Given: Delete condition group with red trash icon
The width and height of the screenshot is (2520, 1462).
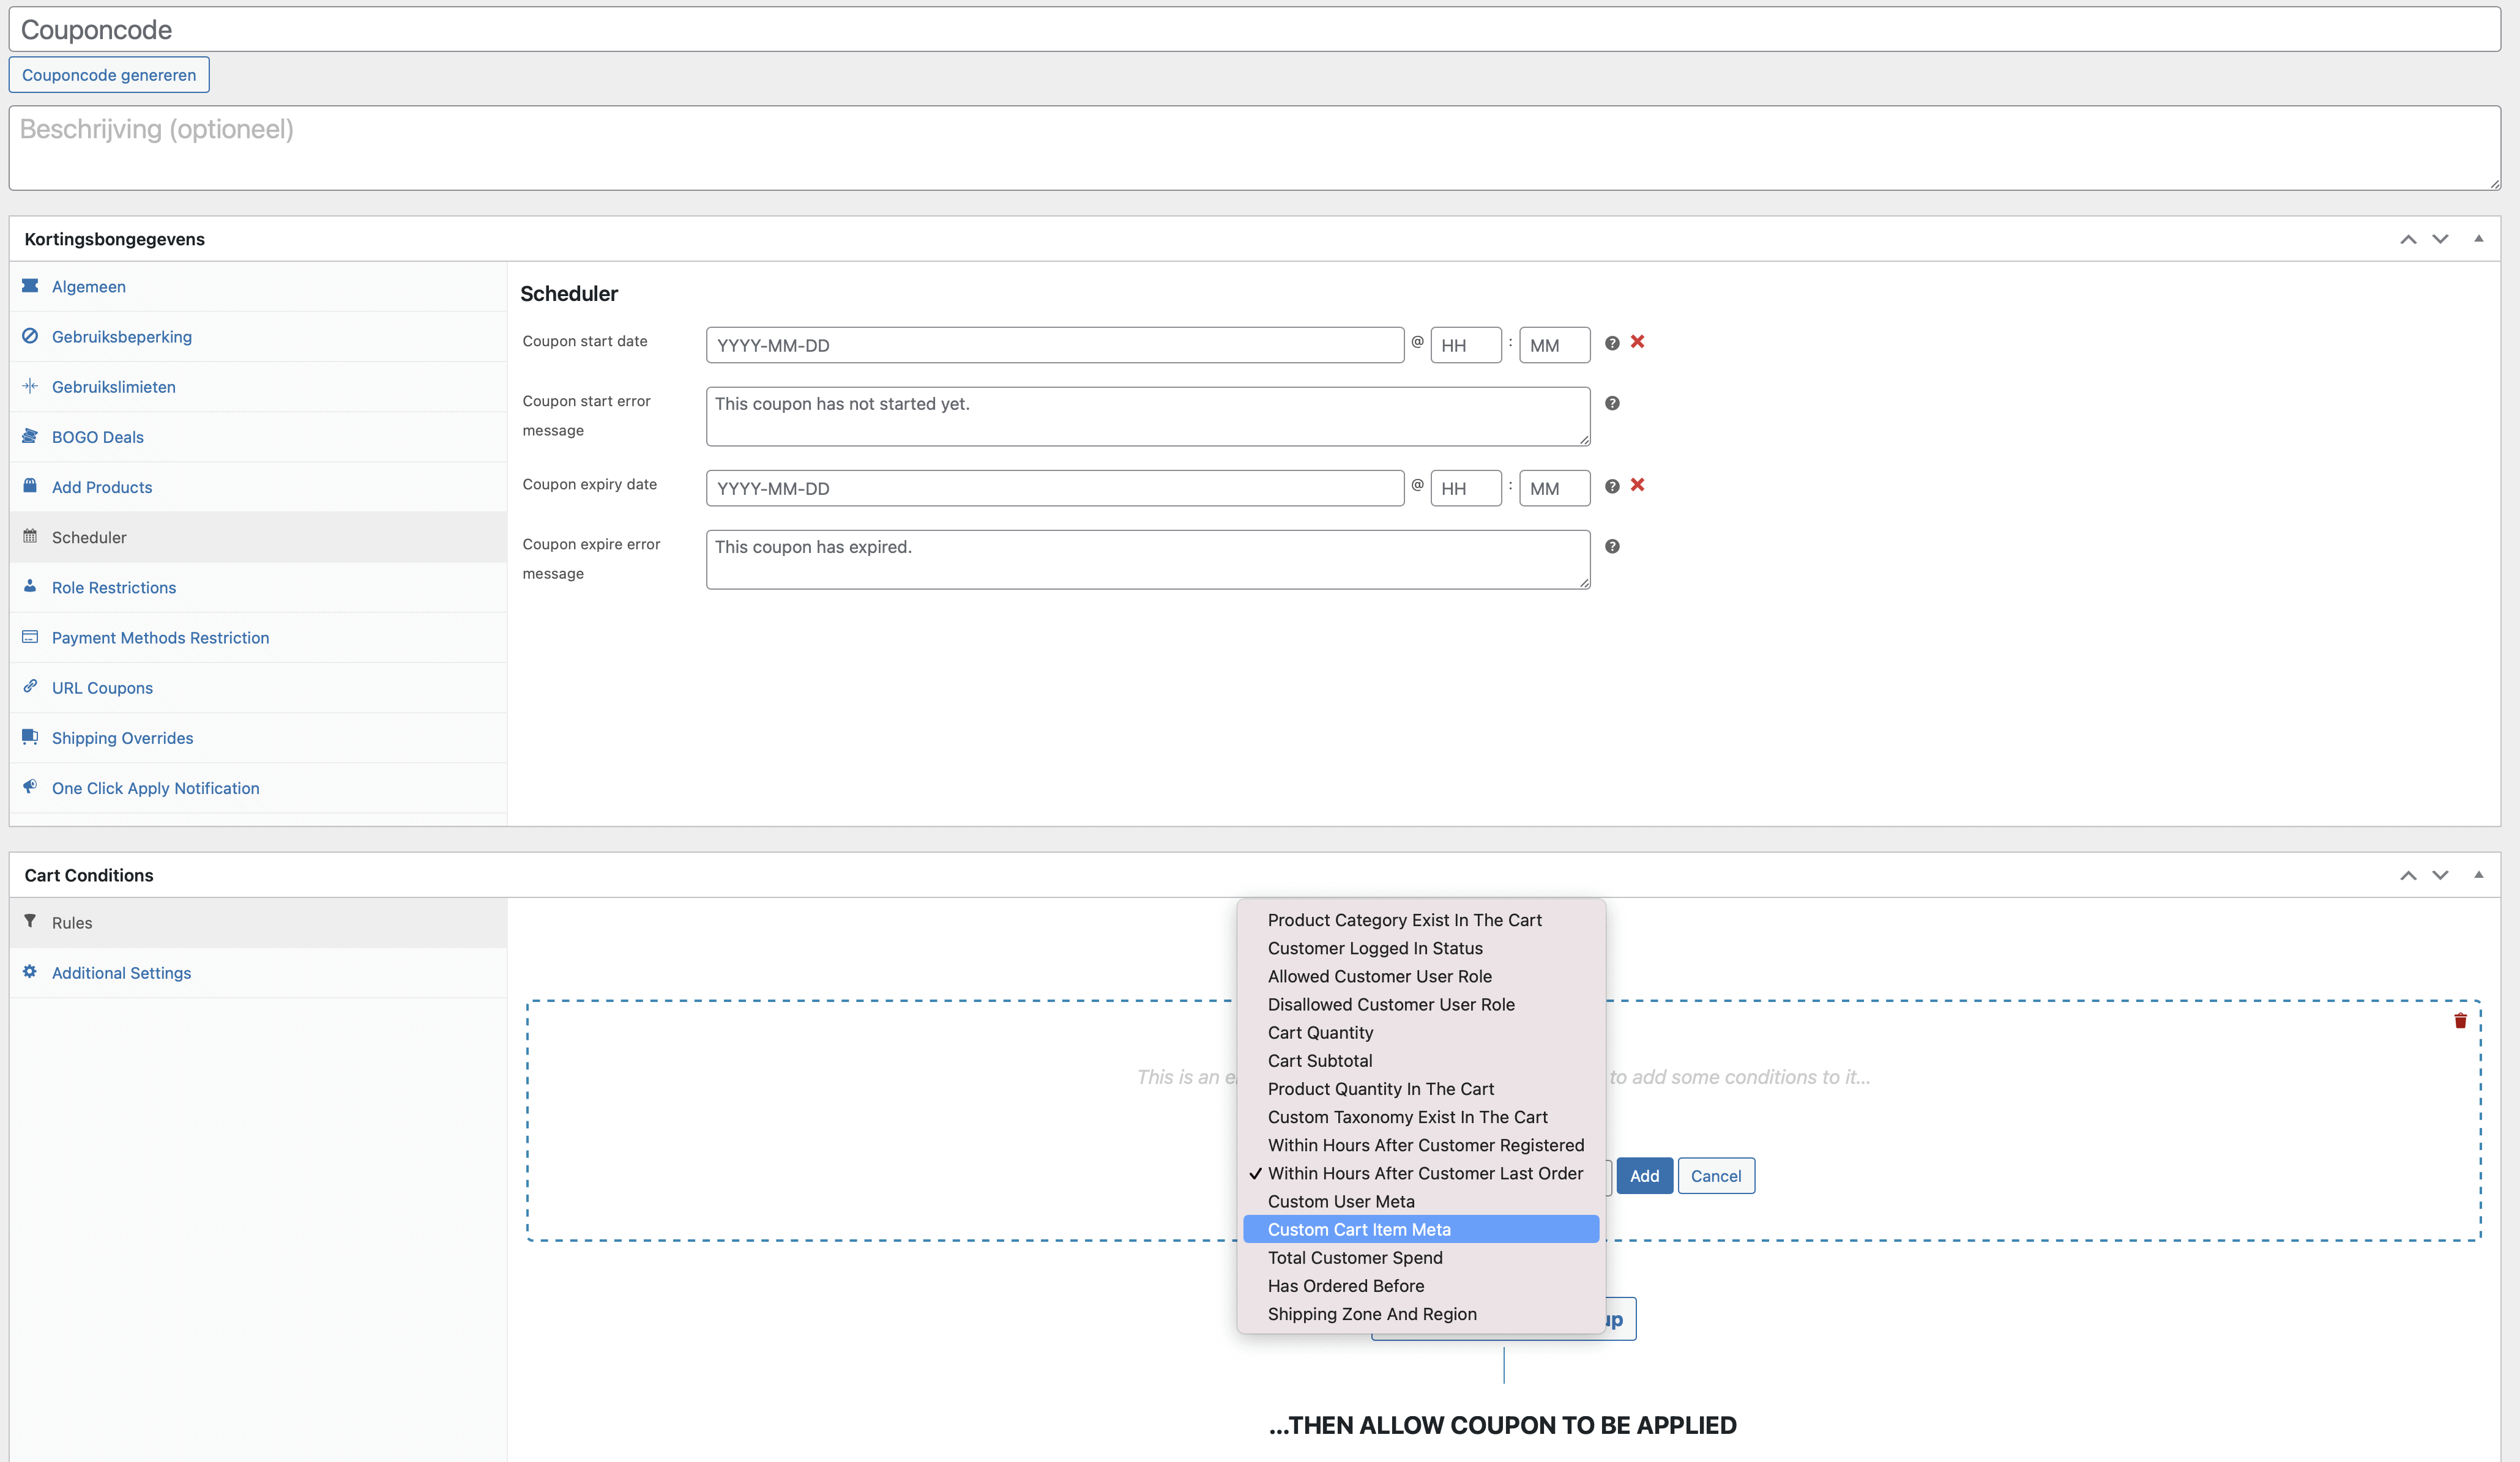Looking at the screenshot, I should pyautogui.click(x=2460, y=1020).
